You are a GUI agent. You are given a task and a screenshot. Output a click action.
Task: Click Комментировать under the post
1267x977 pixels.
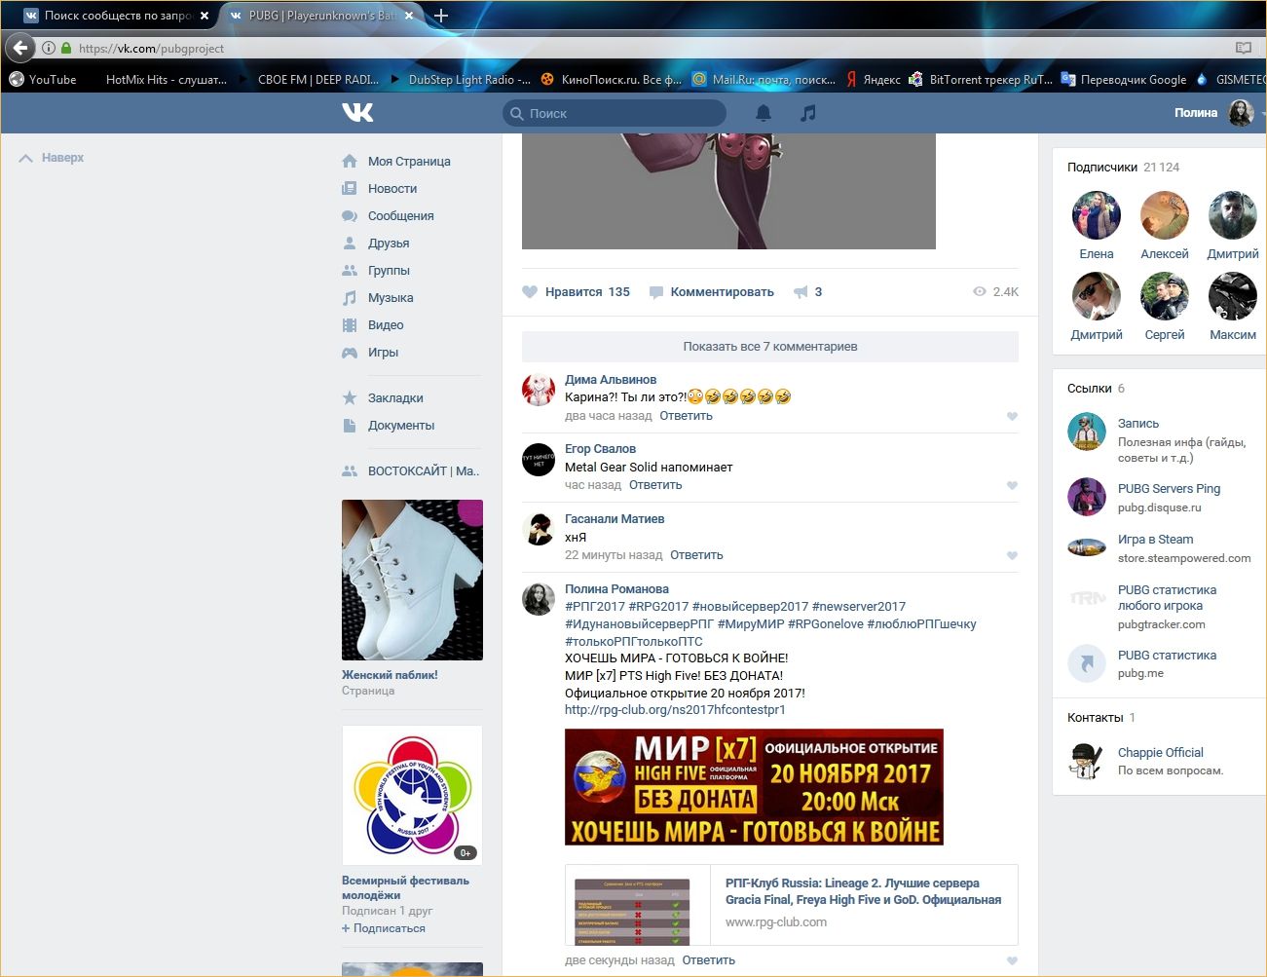pos(712,291)
